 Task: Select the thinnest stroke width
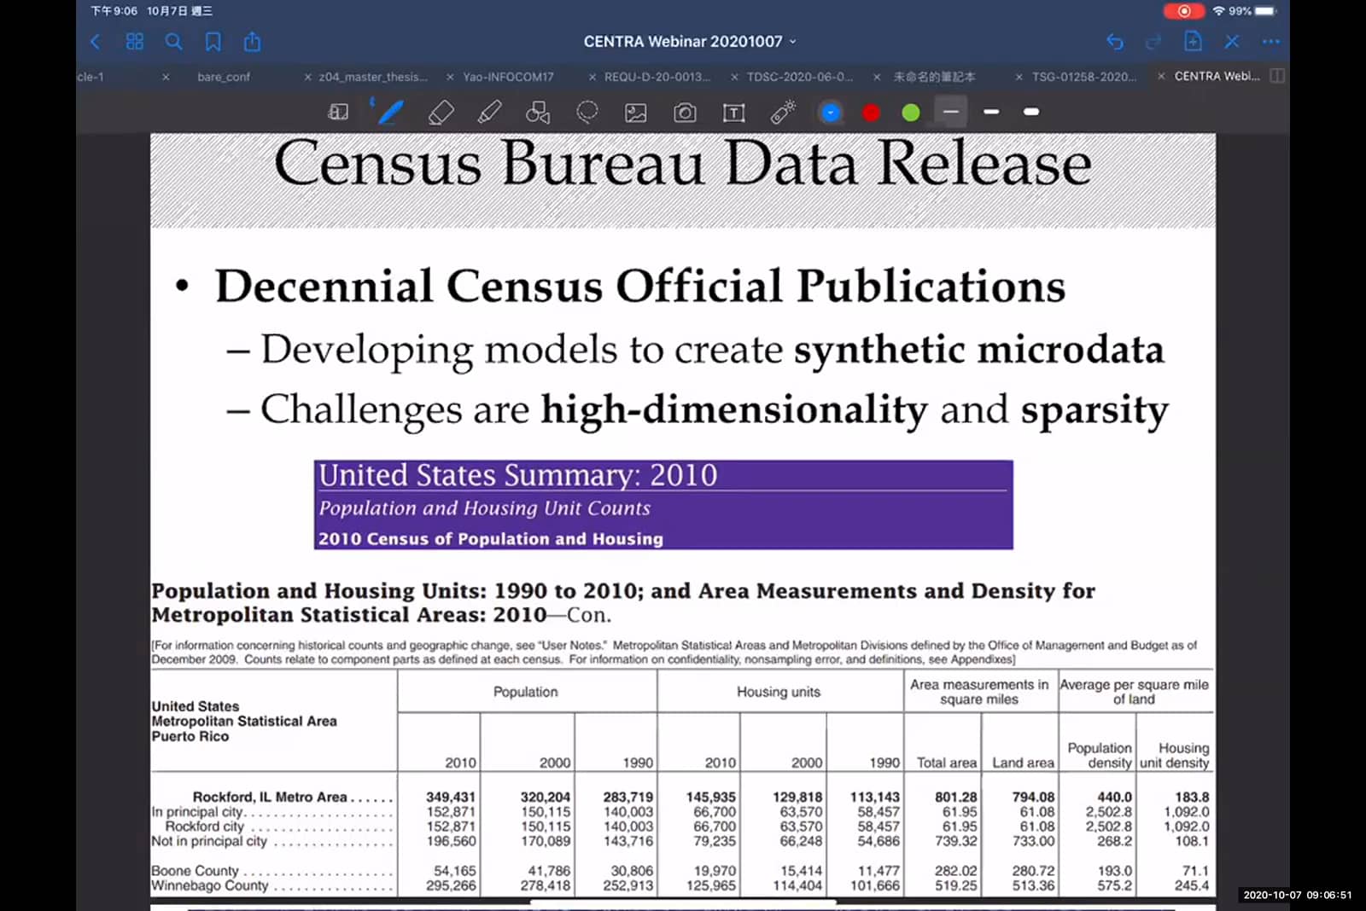pos(950,112)
